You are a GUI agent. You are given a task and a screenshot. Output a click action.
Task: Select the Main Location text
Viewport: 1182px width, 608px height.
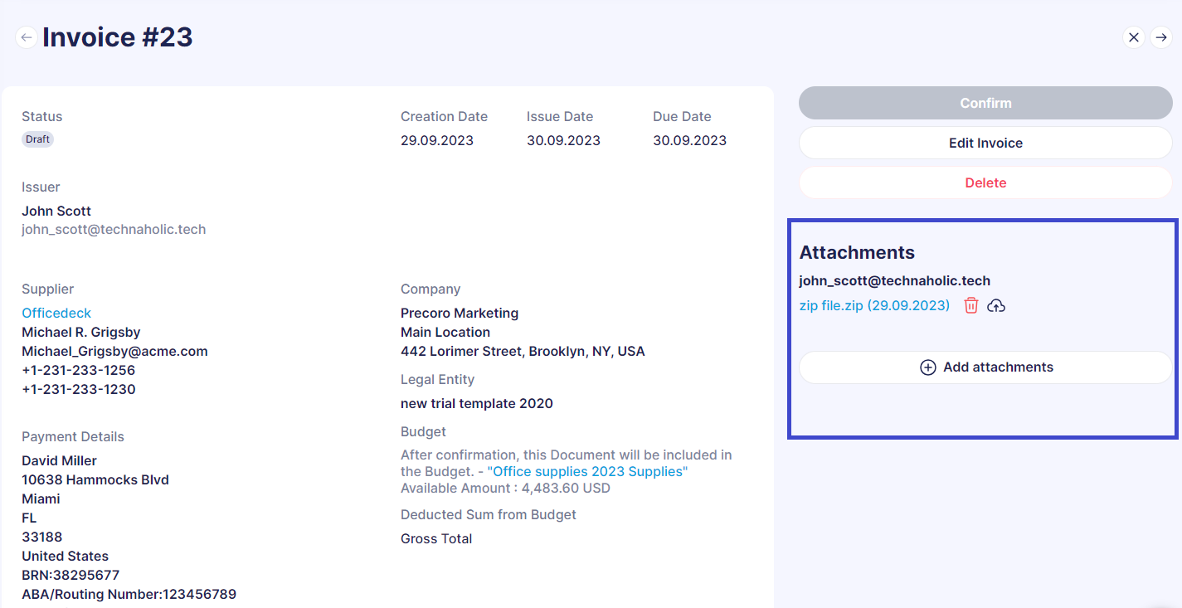click(445, 332)
